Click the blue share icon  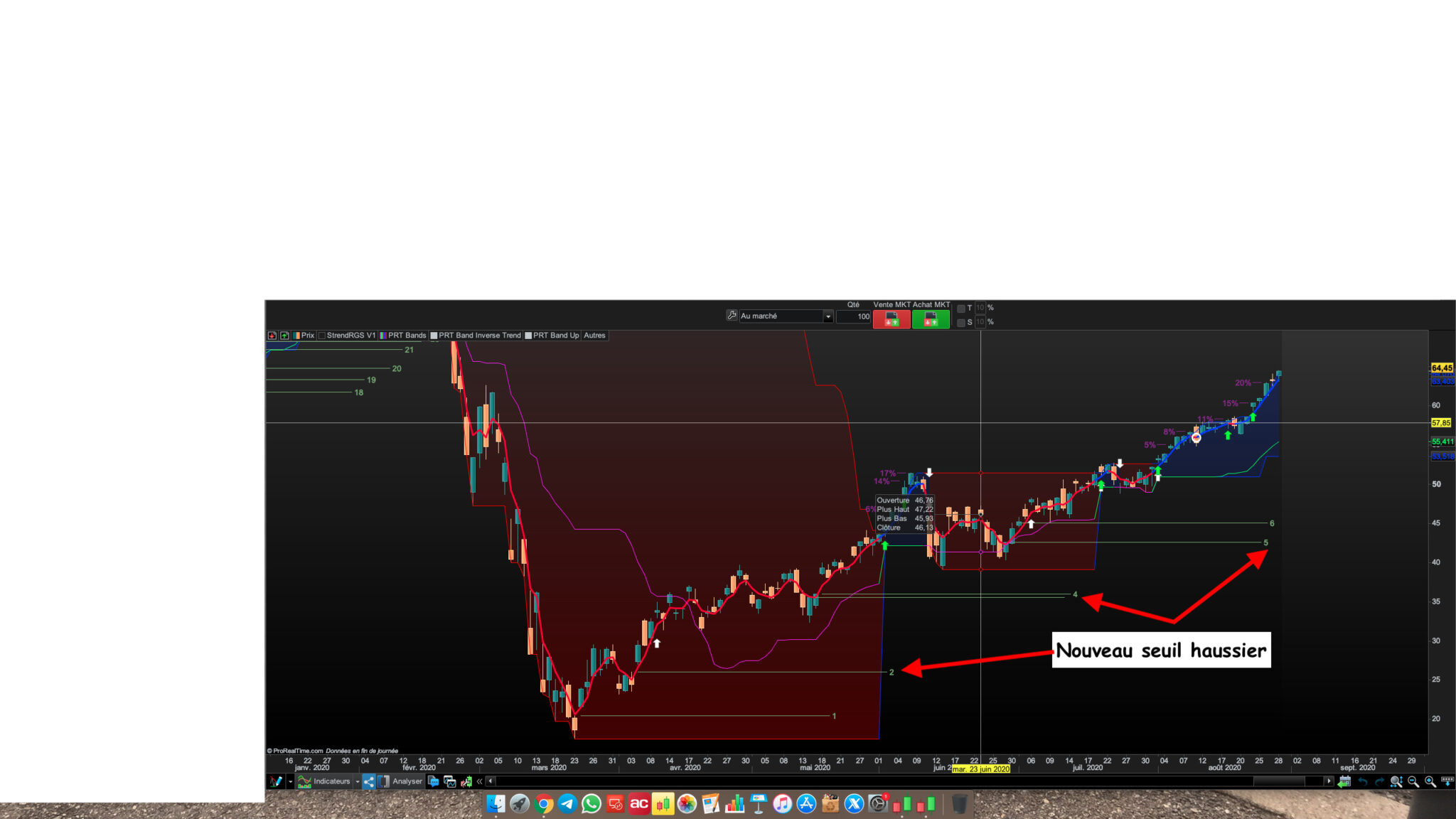coord(368,781)
